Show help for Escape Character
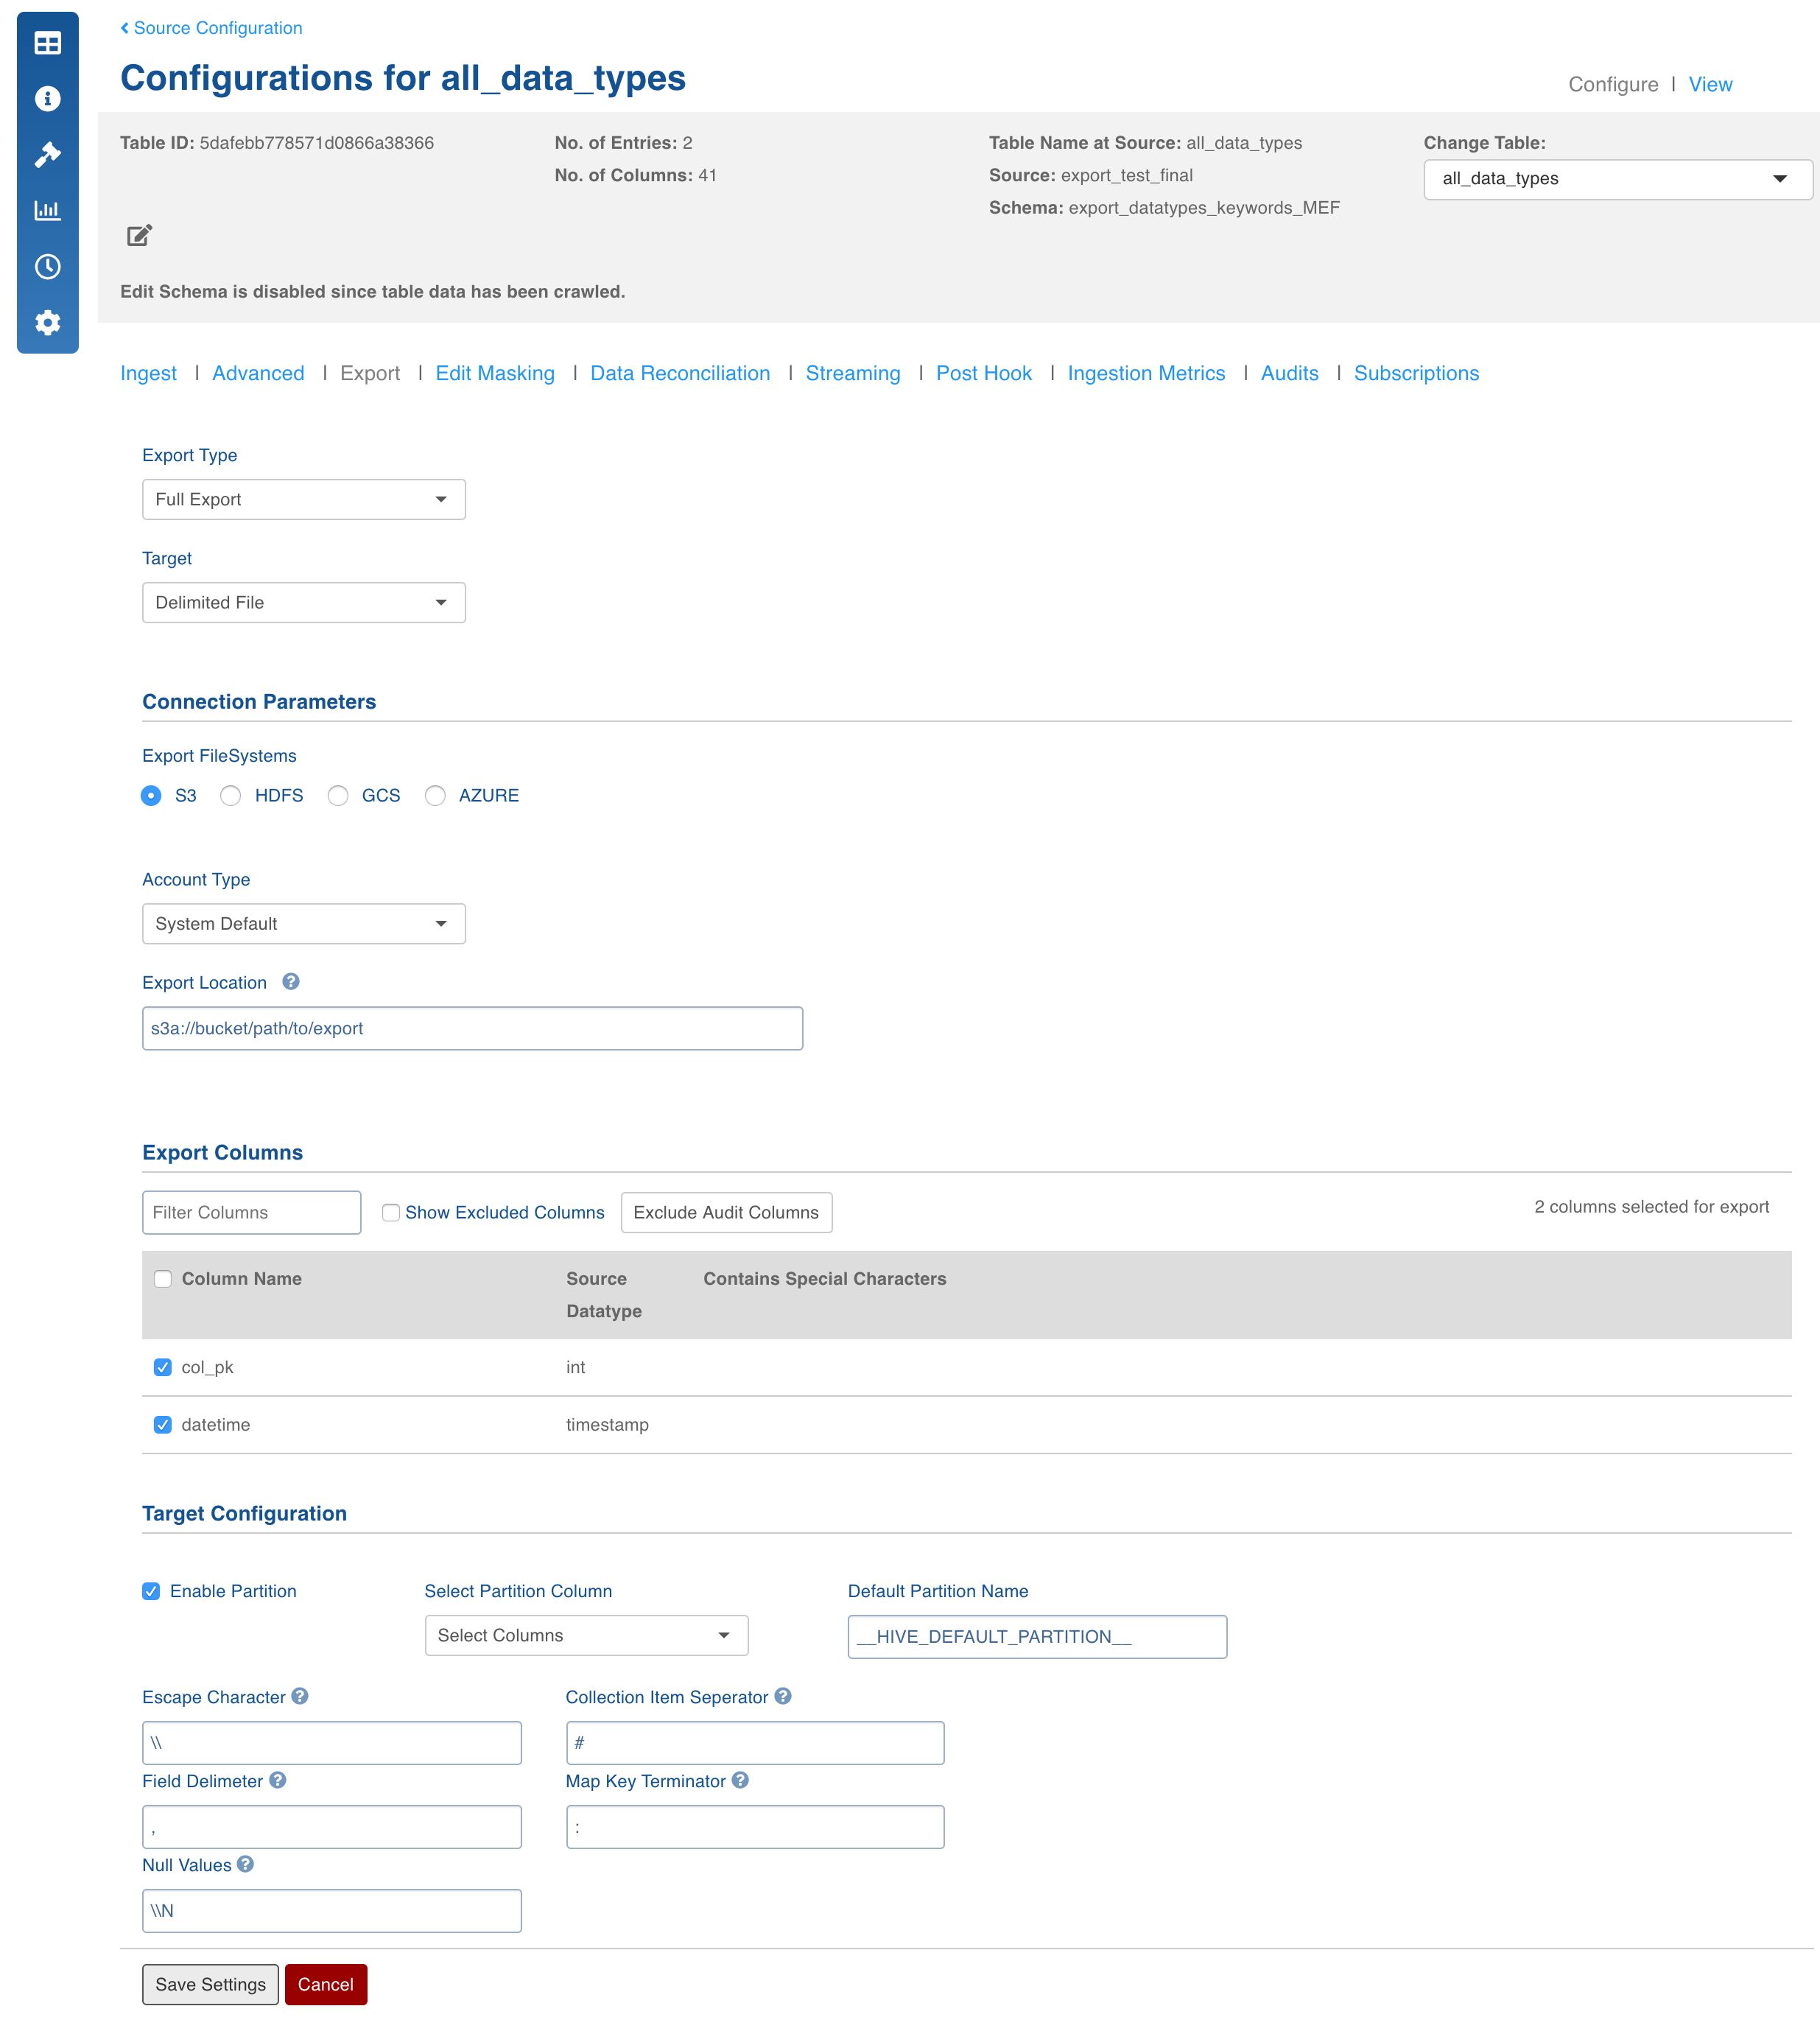Viewport: 1820px width, 2034px height. [300, 1696]
